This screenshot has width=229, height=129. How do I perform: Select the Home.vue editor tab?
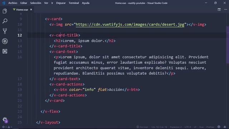pos(22,10)
